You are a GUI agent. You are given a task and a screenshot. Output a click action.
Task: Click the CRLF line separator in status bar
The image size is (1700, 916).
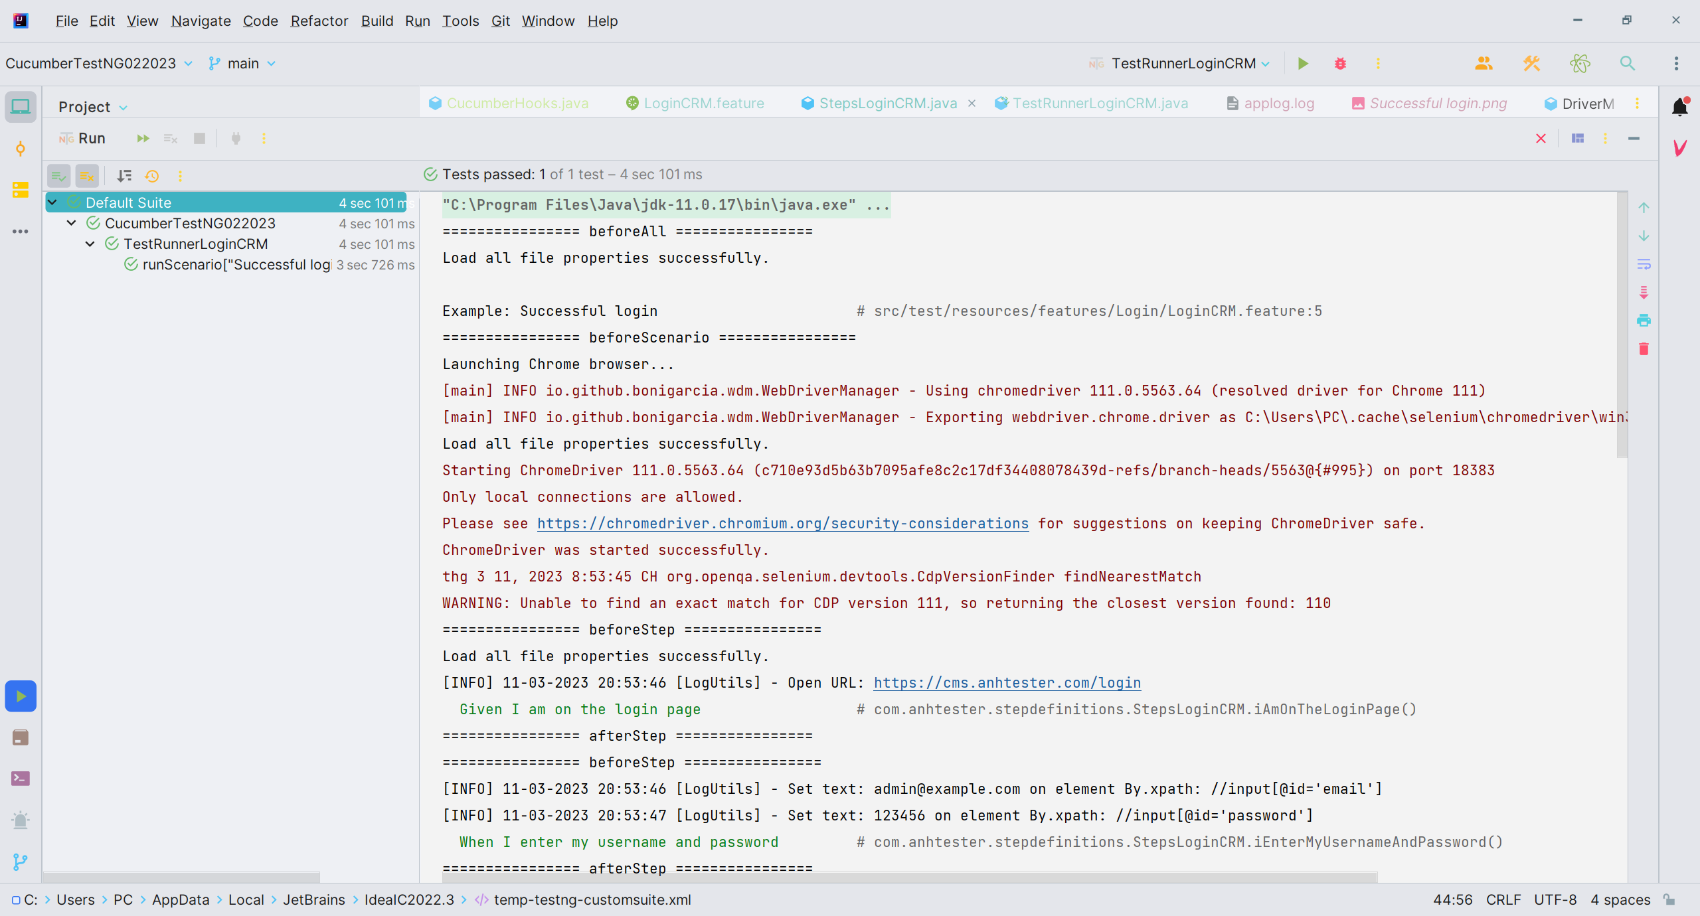coord(1503,900)
